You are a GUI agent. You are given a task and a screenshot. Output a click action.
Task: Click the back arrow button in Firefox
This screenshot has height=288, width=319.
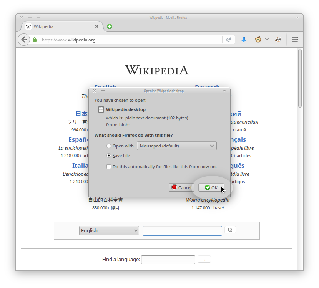pyautogui.click(x=24, y=40)
